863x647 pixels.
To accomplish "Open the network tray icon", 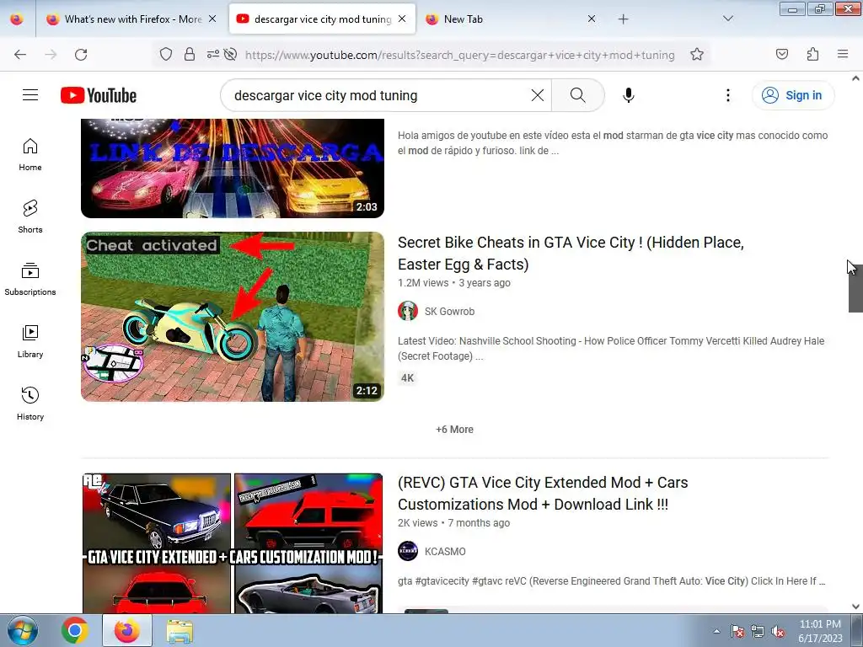I will click(x=758, y=631).
